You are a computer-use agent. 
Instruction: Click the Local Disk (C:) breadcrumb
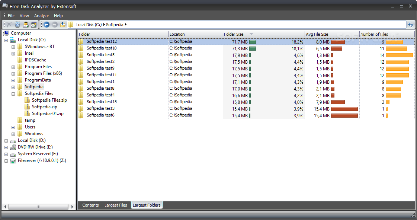(x=89, y=25)
